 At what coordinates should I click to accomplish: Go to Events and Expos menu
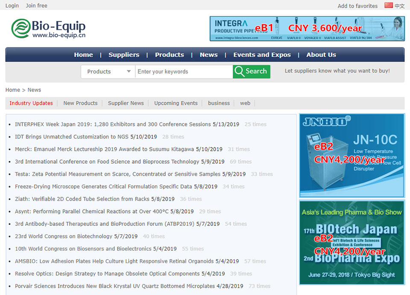tap(262, 55)
